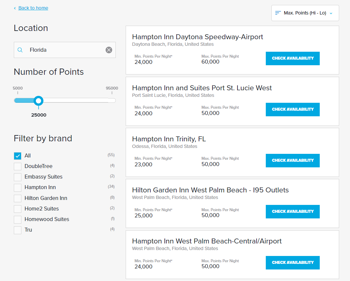Click the chevron on the sorting selector
This screenshot has width=350, height=281.
click(332, 13)
